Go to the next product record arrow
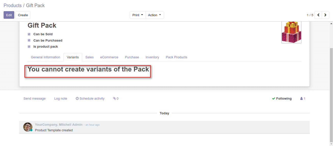Screen dimensions: 333x146 coord(325,15)
